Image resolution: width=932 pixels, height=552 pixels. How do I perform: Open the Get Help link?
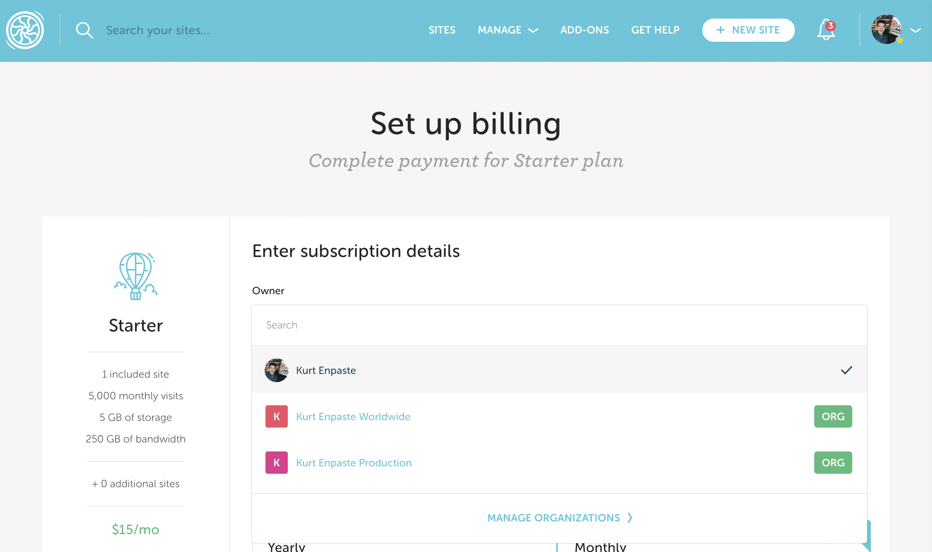pos(655,30)
